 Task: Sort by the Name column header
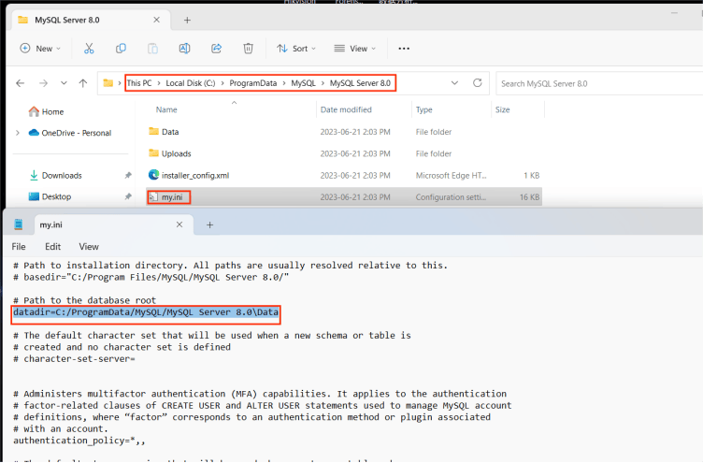(x=166, y=109)
